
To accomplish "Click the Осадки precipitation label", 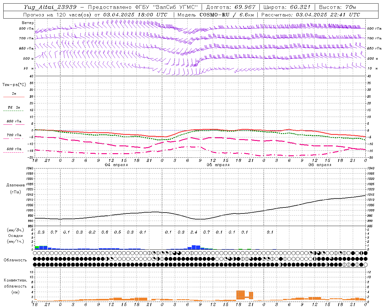I will (16, 236).
